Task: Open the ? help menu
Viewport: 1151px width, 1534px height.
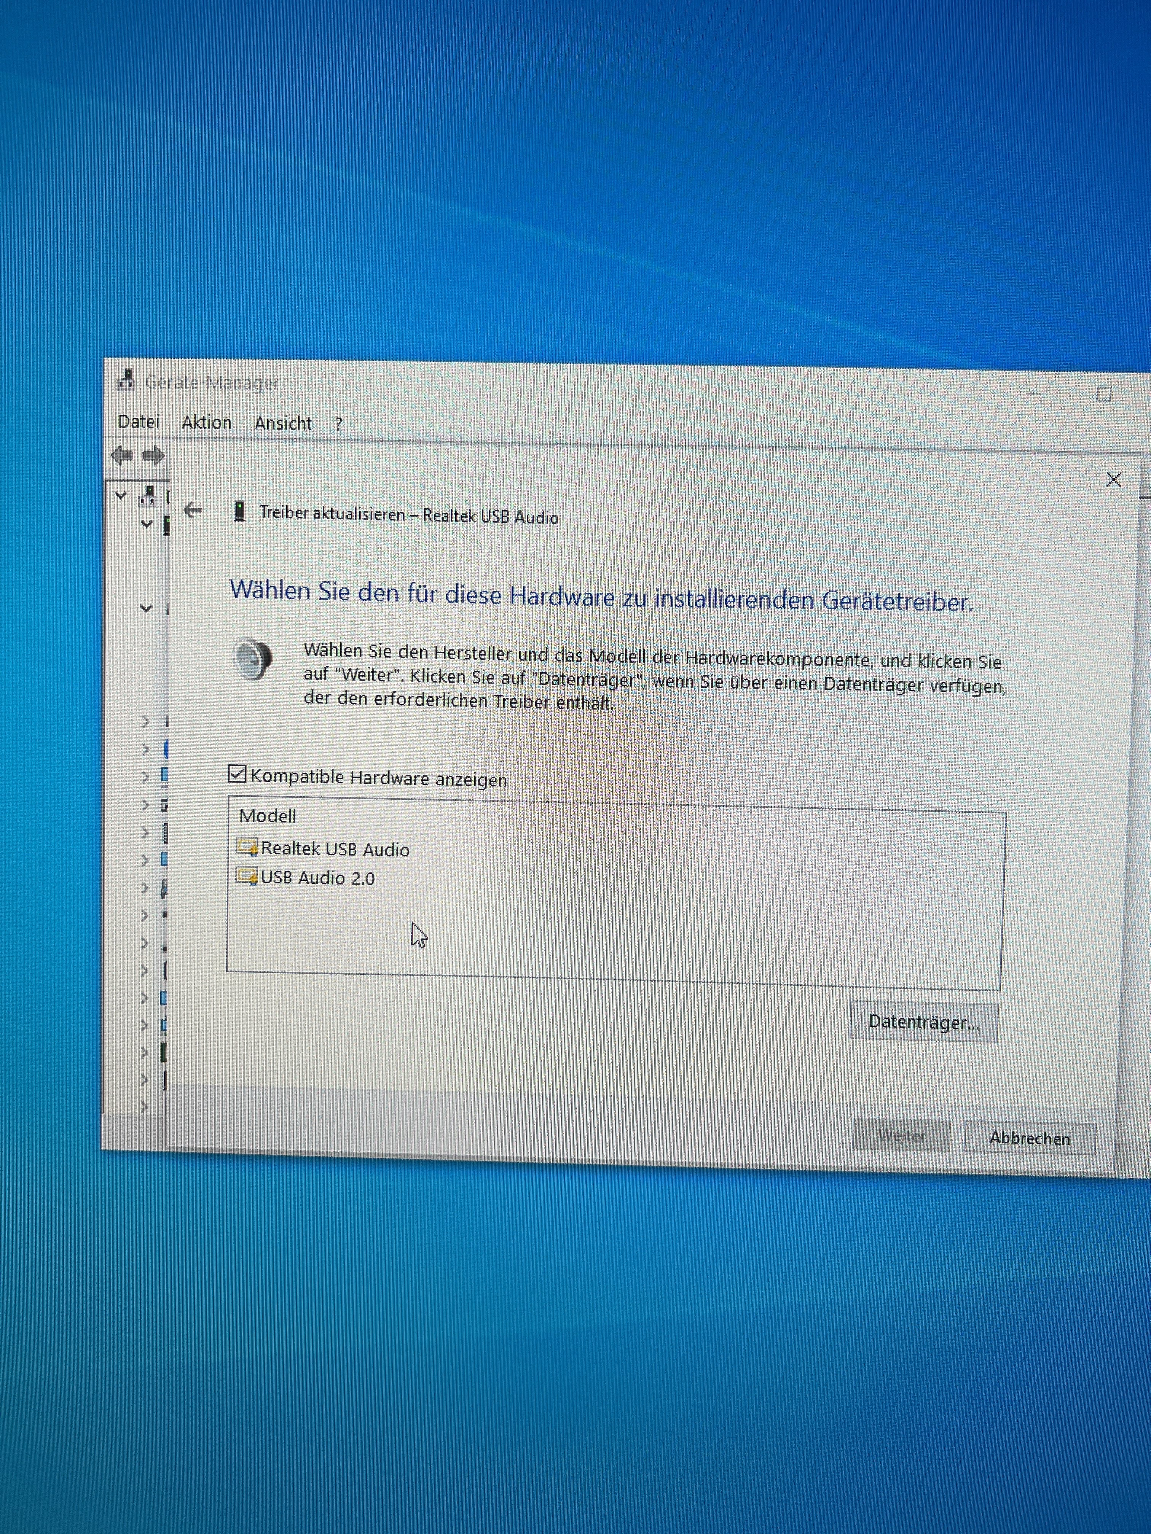Action: 339,424
